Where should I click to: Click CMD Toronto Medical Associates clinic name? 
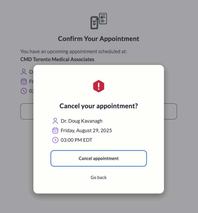point(57,59)
